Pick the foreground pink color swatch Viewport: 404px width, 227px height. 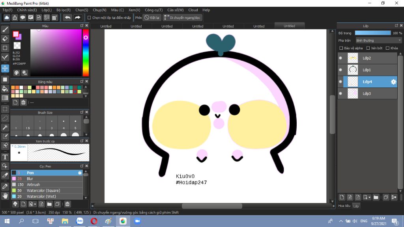(x=16, y=34)
